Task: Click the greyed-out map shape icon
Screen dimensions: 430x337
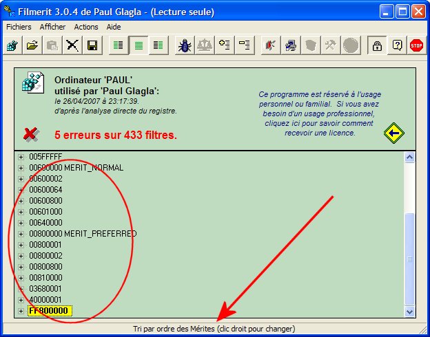Action: (310, 45)
